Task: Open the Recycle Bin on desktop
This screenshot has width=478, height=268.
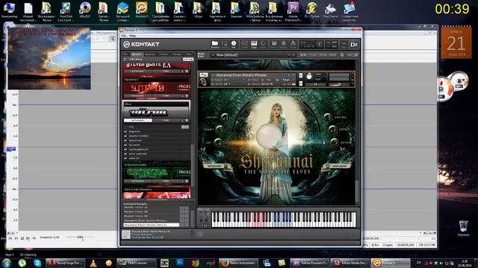Action: [463, 229]
